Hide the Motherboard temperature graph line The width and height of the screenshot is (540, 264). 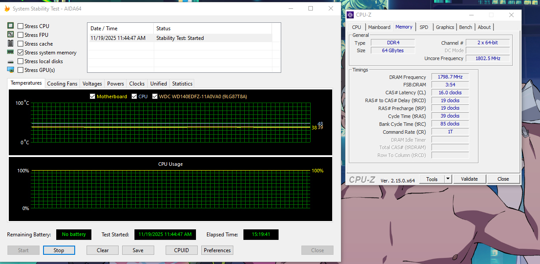point(92,96)
